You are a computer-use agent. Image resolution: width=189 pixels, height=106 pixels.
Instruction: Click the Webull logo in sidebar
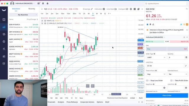coord(4,10)
